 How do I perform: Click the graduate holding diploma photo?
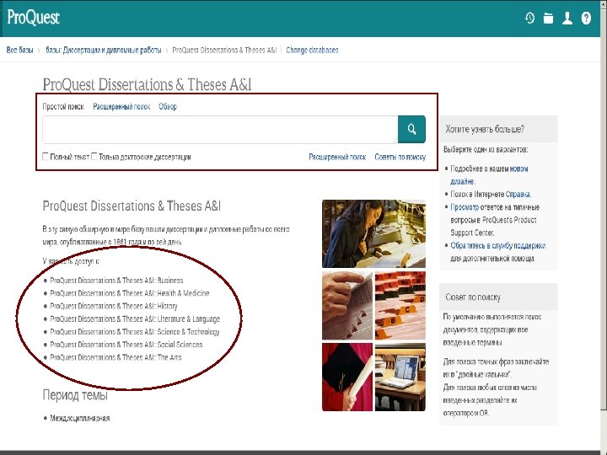pyautogui.click(x=347, y=377)
